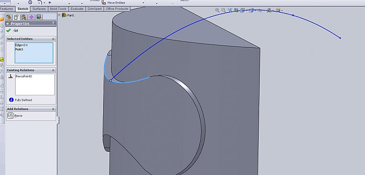Open the FeatureManager design tree tab

[x=9, y=17]
